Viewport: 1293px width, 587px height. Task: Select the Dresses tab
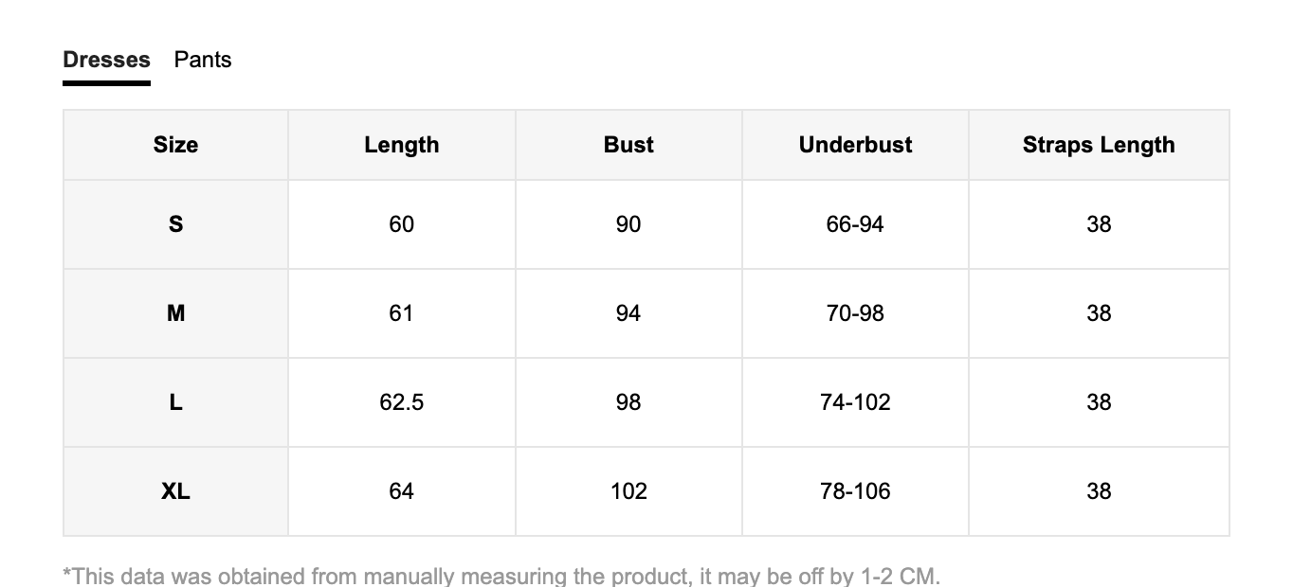click(x=106, y=60)
